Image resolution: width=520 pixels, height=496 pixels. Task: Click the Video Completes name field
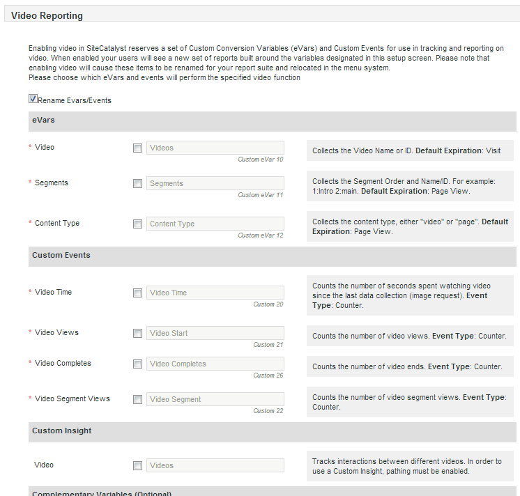[x=215, y=364]
